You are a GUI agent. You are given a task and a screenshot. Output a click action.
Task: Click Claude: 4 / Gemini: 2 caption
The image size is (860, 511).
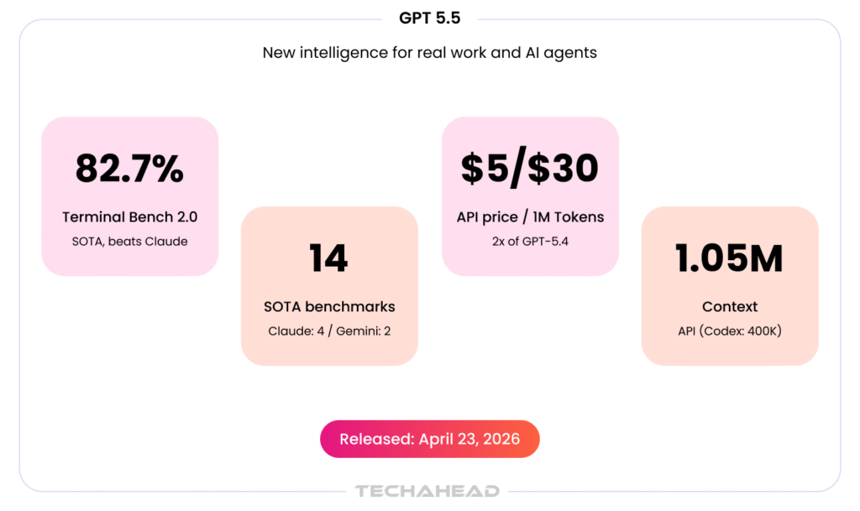tap(329, 331)
